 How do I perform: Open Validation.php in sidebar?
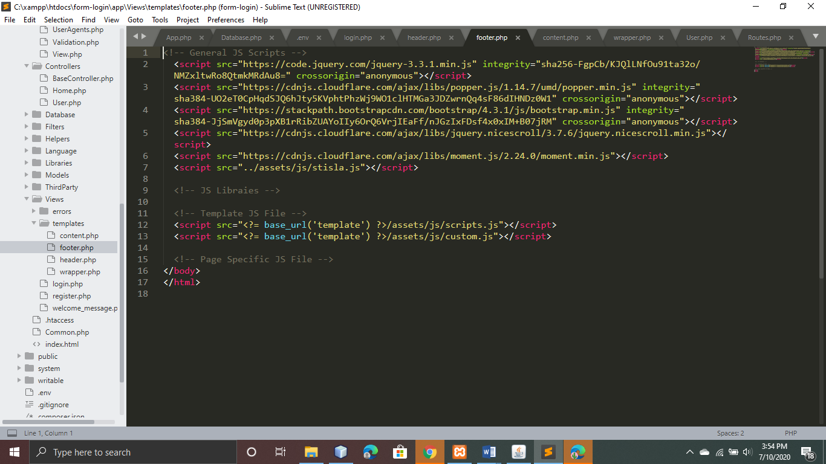pyautogui.click(x=76, y=42)
